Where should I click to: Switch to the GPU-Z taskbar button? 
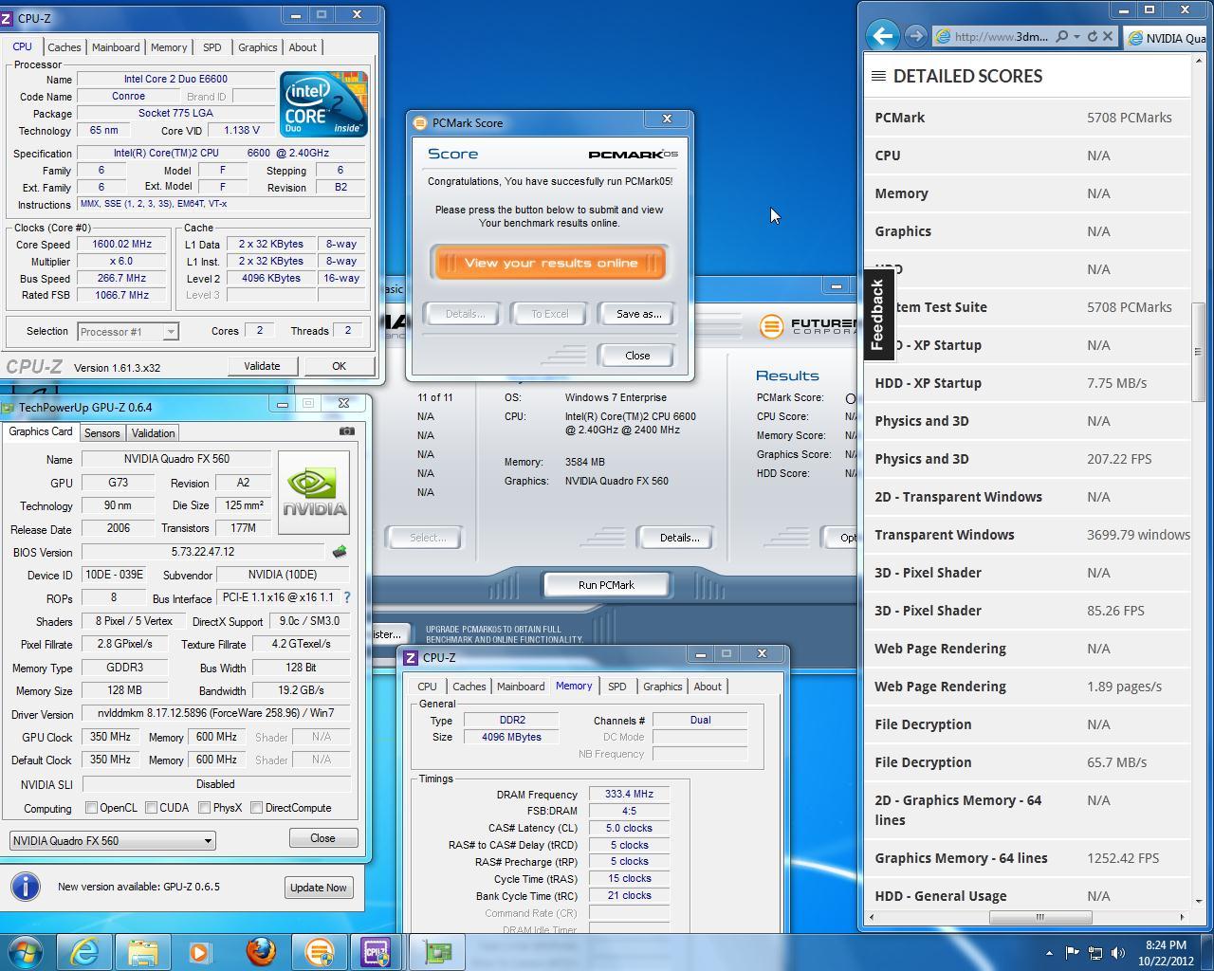pyautogui.click(x=437, y=952)
